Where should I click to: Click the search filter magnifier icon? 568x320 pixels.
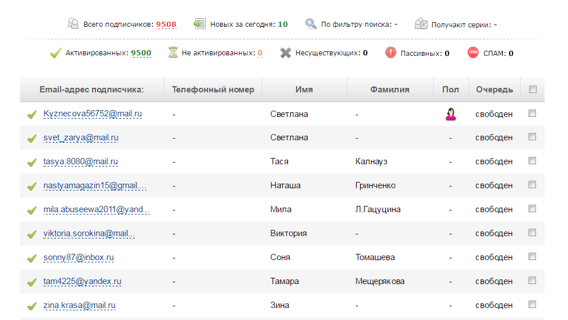(x=311, y=24)
